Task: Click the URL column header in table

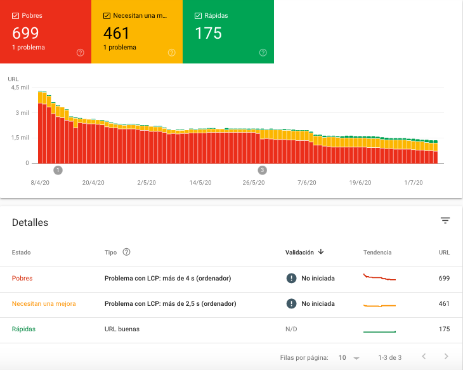Action: [x=444, y=253]
